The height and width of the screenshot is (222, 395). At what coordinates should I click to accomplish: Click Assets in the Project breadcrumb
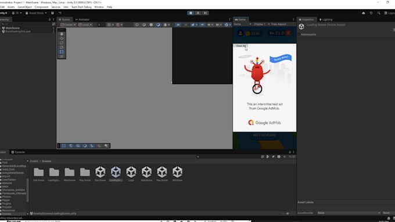[34, 161]
